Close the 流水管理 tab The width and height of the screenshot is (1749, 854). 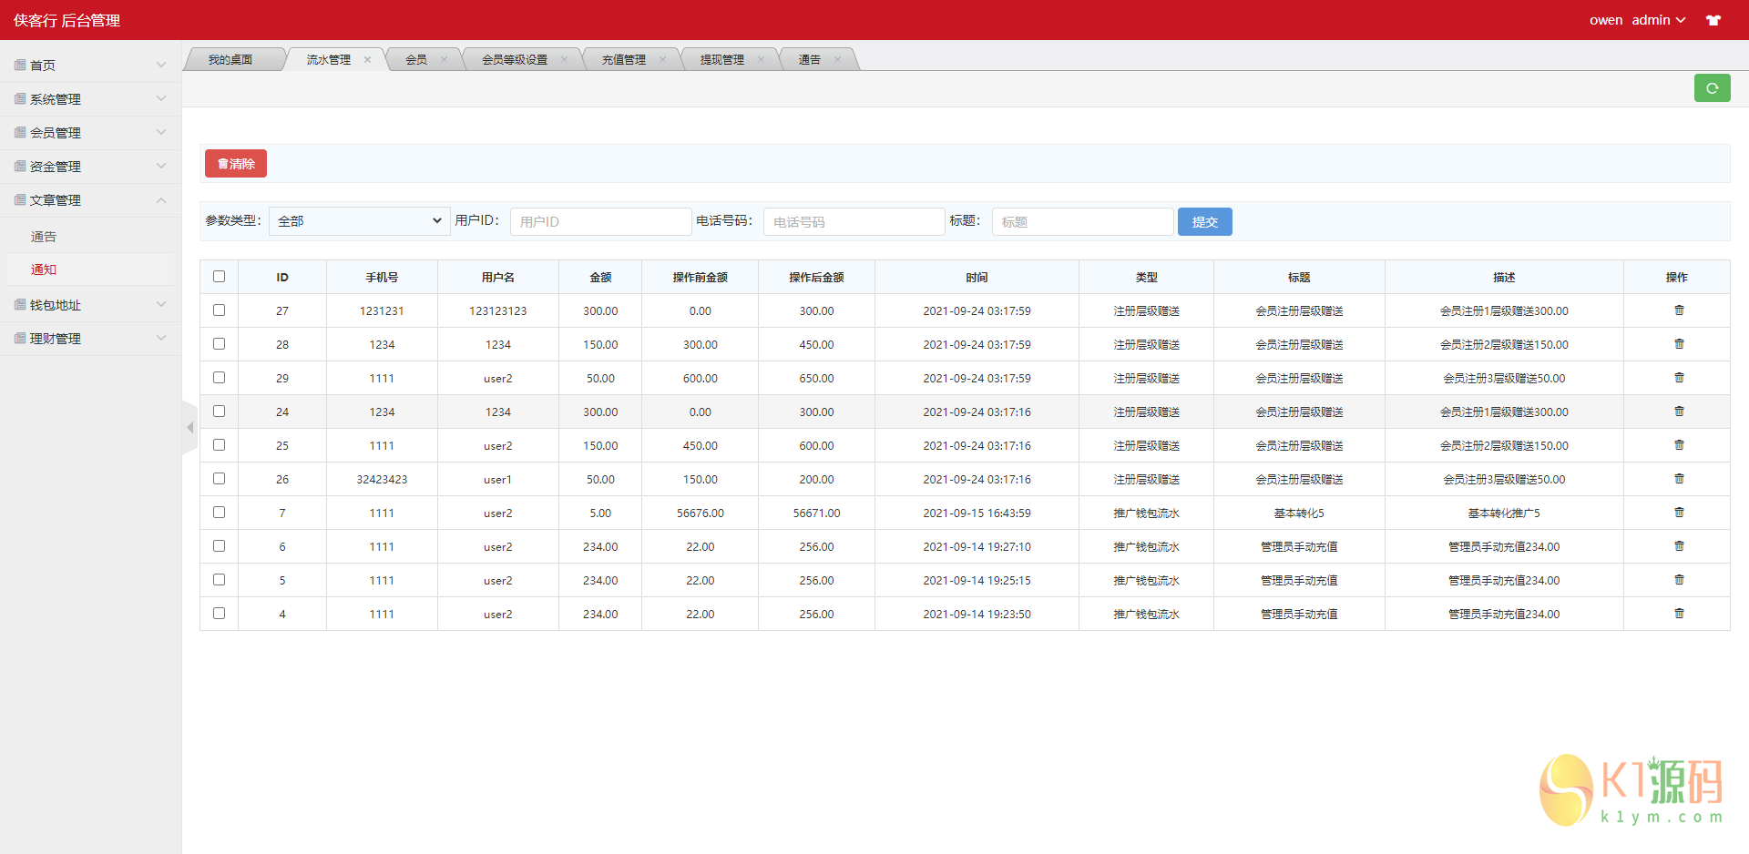click(x=368, y=60)
